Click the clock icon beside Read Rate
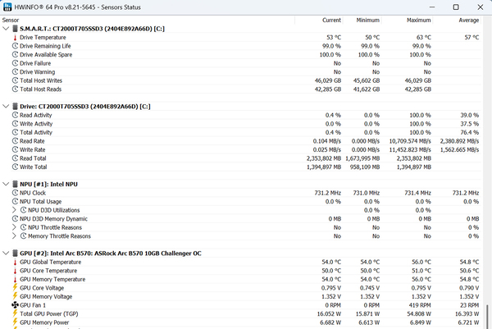 (x=15, y=141)
